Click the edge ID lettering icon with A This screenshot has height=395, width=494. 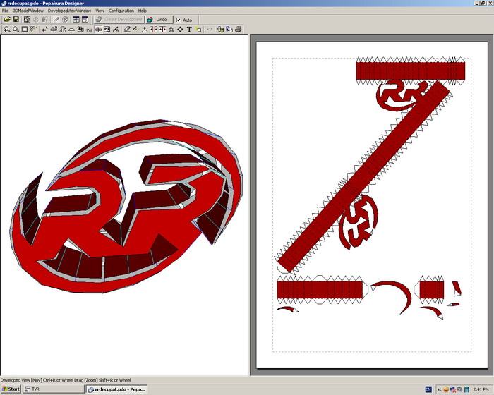[116, 30]
